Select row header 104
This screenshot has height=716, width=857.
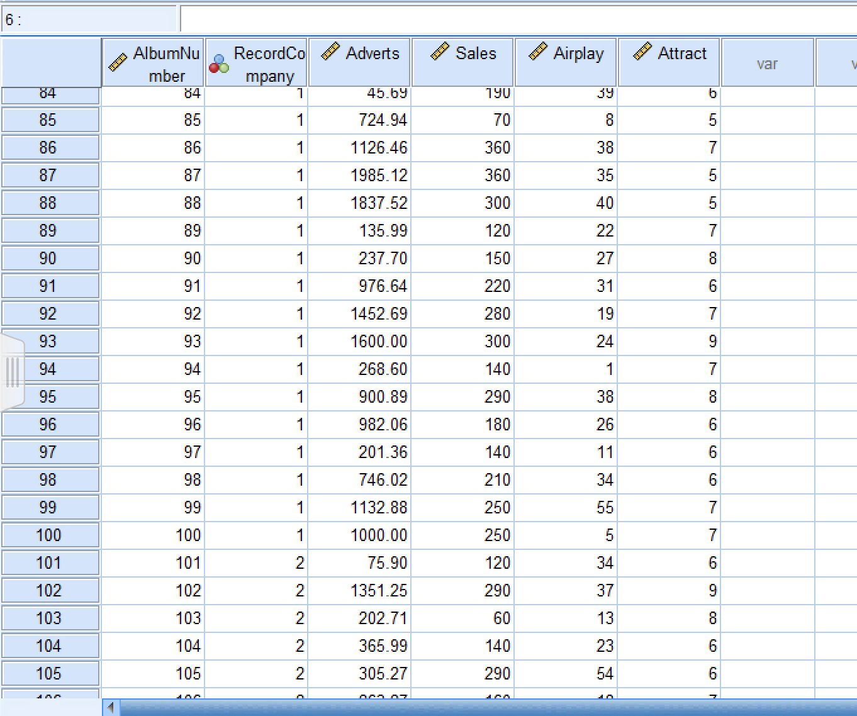coord(50,646)
